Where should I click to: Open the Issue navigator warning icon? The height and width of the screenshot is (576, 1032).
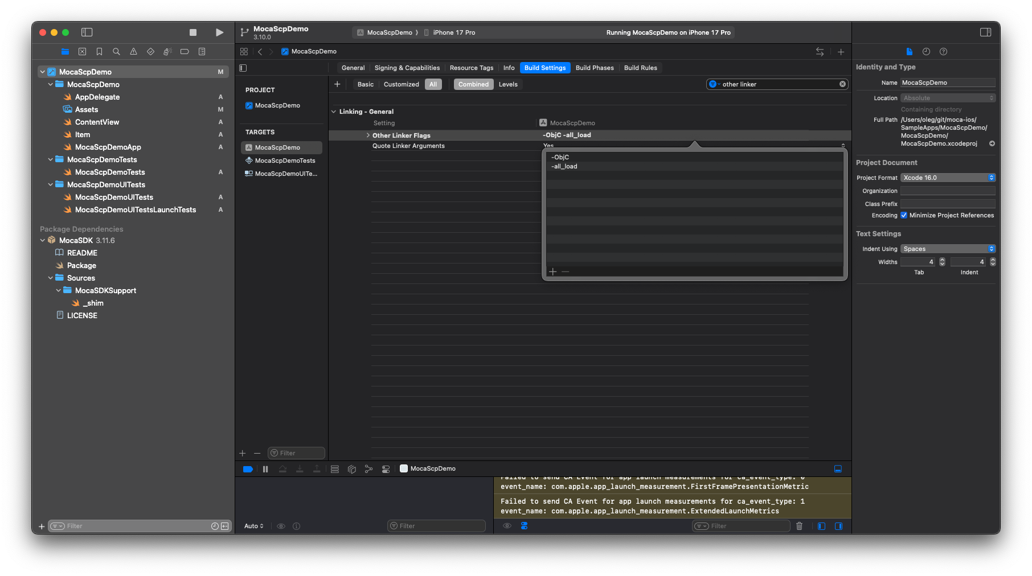(x=133, y=52)
